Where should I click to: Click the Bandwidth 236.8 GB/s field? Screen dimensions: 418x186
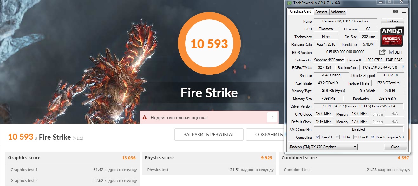pyautogui.click(x=387, y=99)
